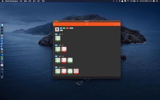Open the info circle icon in orange bar

(x=115, y=24)
